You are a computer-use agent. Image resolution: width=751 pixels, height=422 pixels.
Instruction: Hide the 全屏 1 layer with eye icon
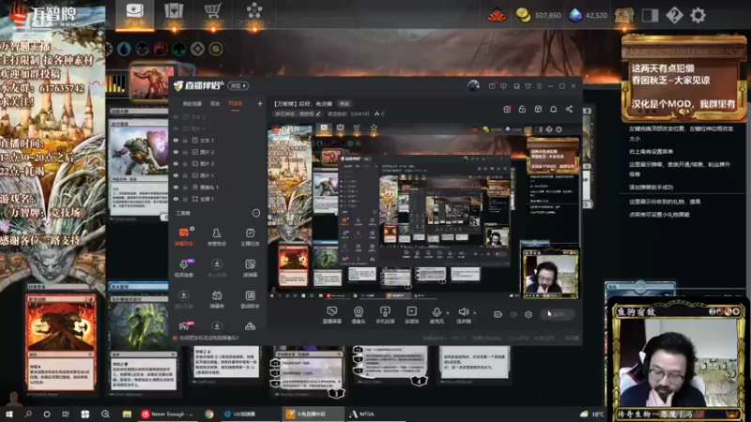(x=176, y=199)
